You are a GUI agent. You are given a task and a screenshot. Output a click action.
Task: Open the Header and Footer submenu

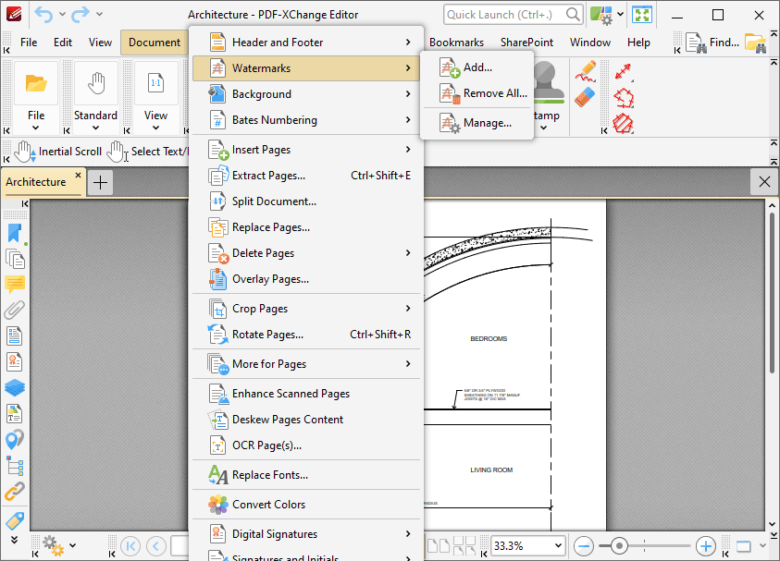point(306,43)
